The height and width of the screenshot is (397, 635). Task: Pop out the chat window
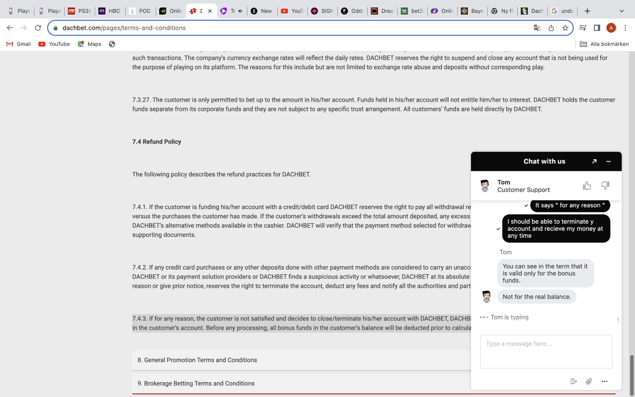(x=594, y=161)
